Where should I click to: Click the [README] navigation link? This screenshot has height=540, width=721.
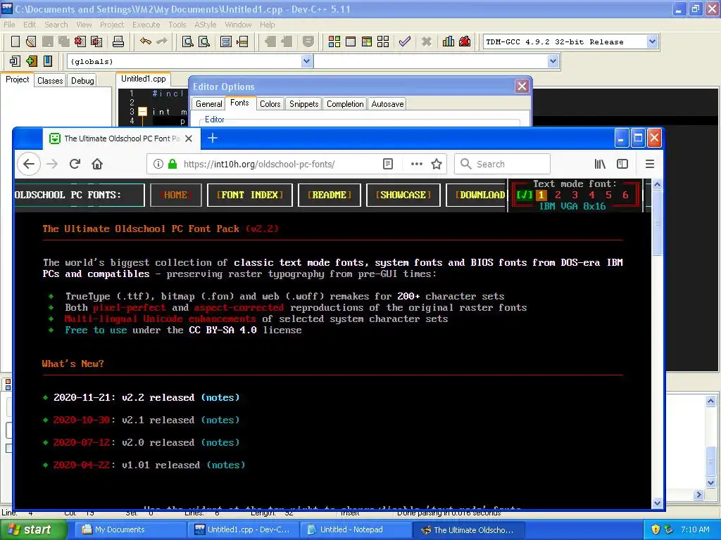[x=330, y=195]
